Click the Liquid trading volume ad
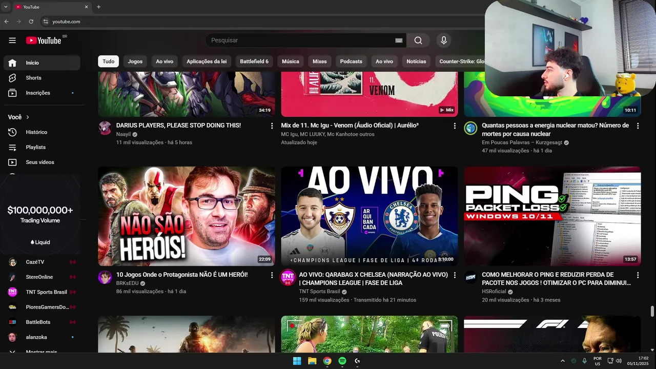The width and height of the screenshot is (656, 369). 40,215
